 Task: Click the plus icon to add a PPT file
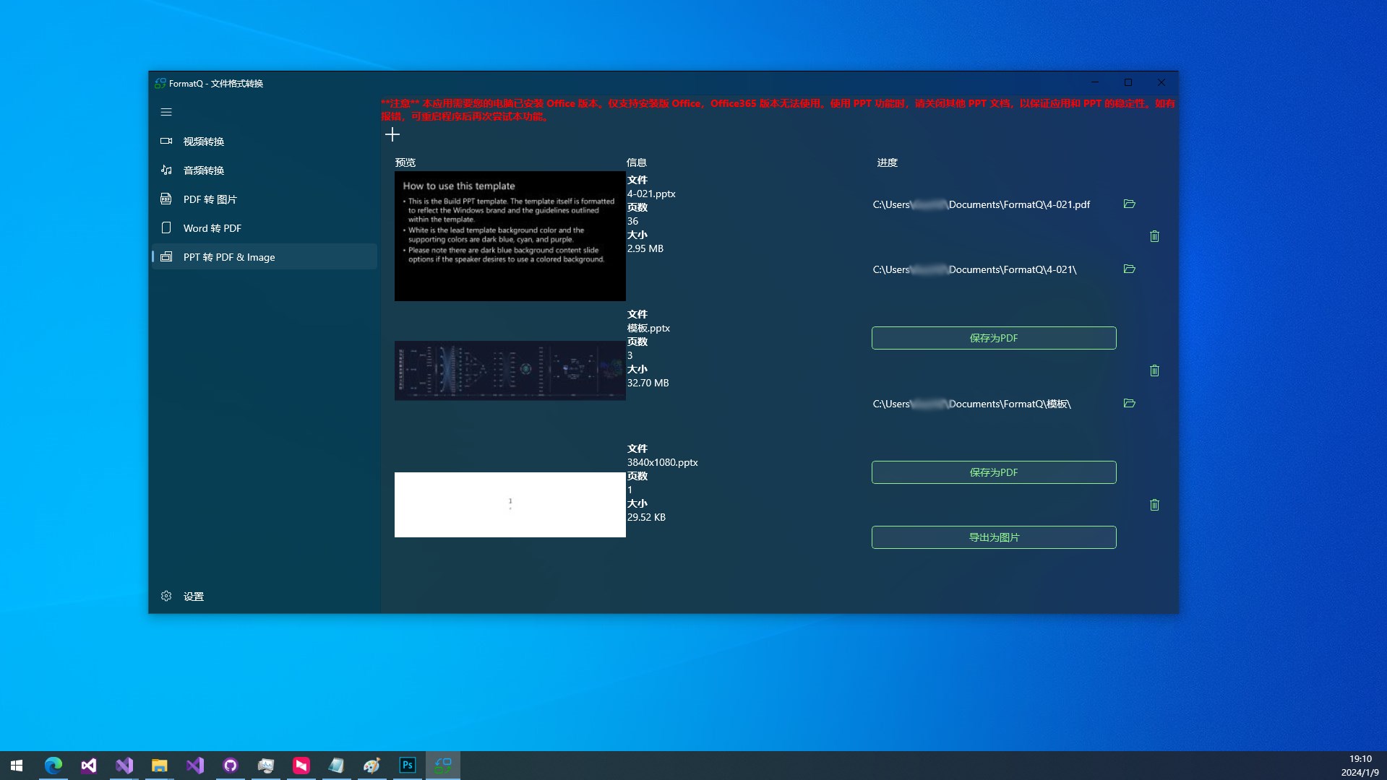point(392,134)
